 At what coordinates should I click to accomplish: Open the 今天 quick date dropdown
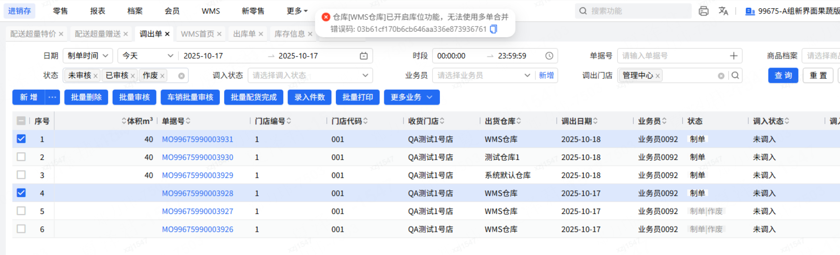[x=147, y=56]
